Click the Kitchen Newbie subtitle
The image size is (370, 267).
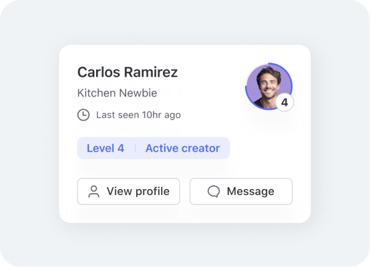click(x=117, y=93)
